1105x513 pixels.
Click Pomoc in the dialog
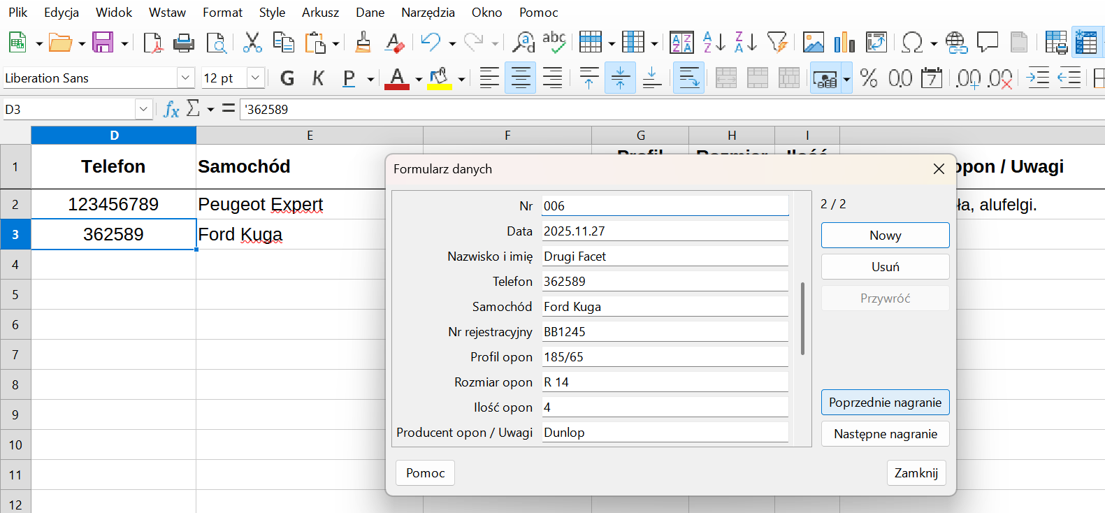426,473
